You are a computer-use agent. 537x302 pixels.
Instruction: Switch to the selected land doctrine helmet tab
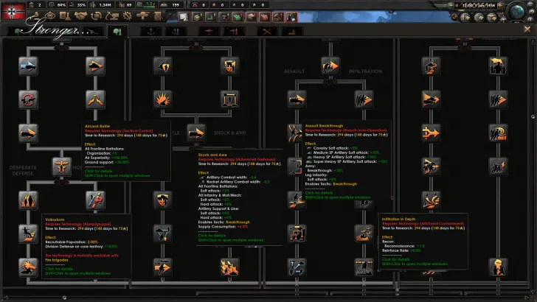(117, 32)
